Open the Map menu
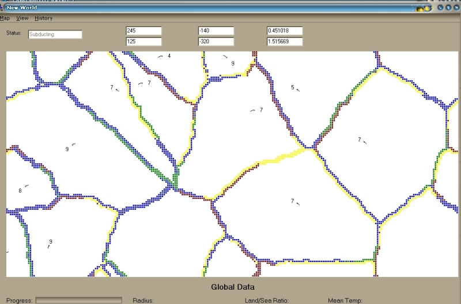Screen dimensions: 461x304 5,18
